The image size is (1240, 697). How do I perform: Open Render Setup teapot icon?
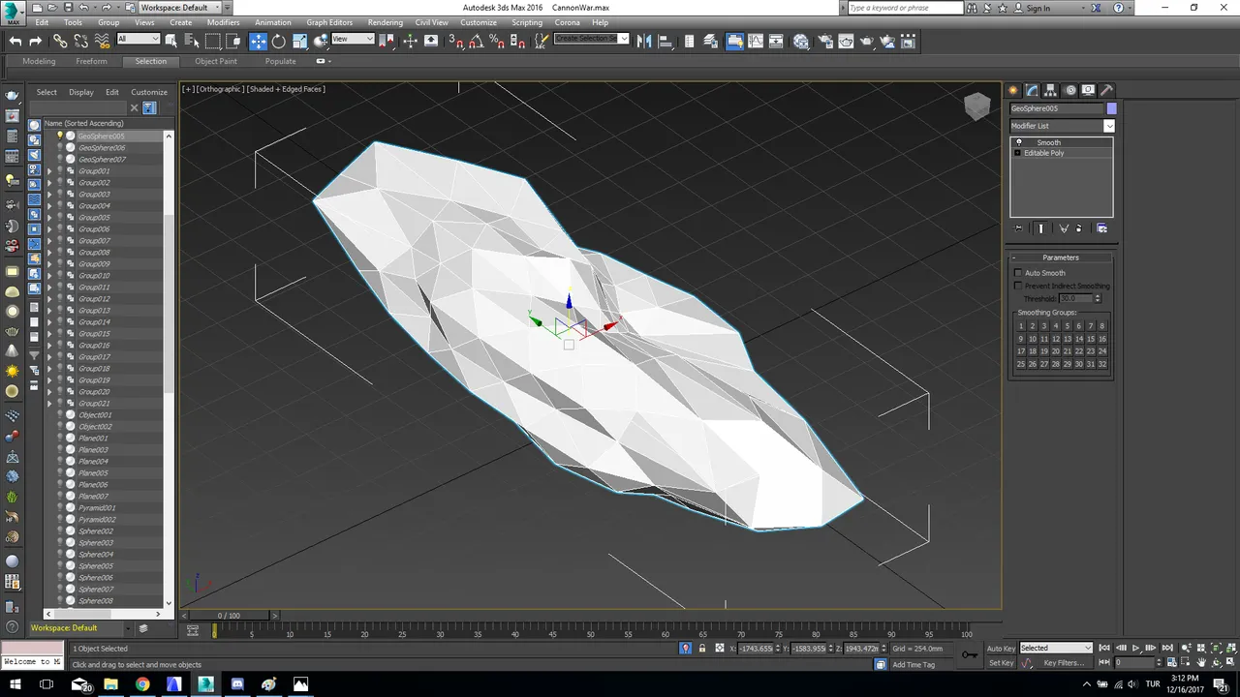click(x=823, y=41)
